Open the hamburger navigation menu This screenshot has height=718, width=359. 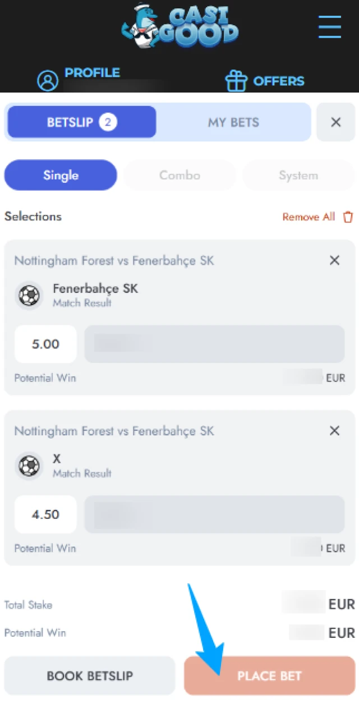(x=330, y=27)
